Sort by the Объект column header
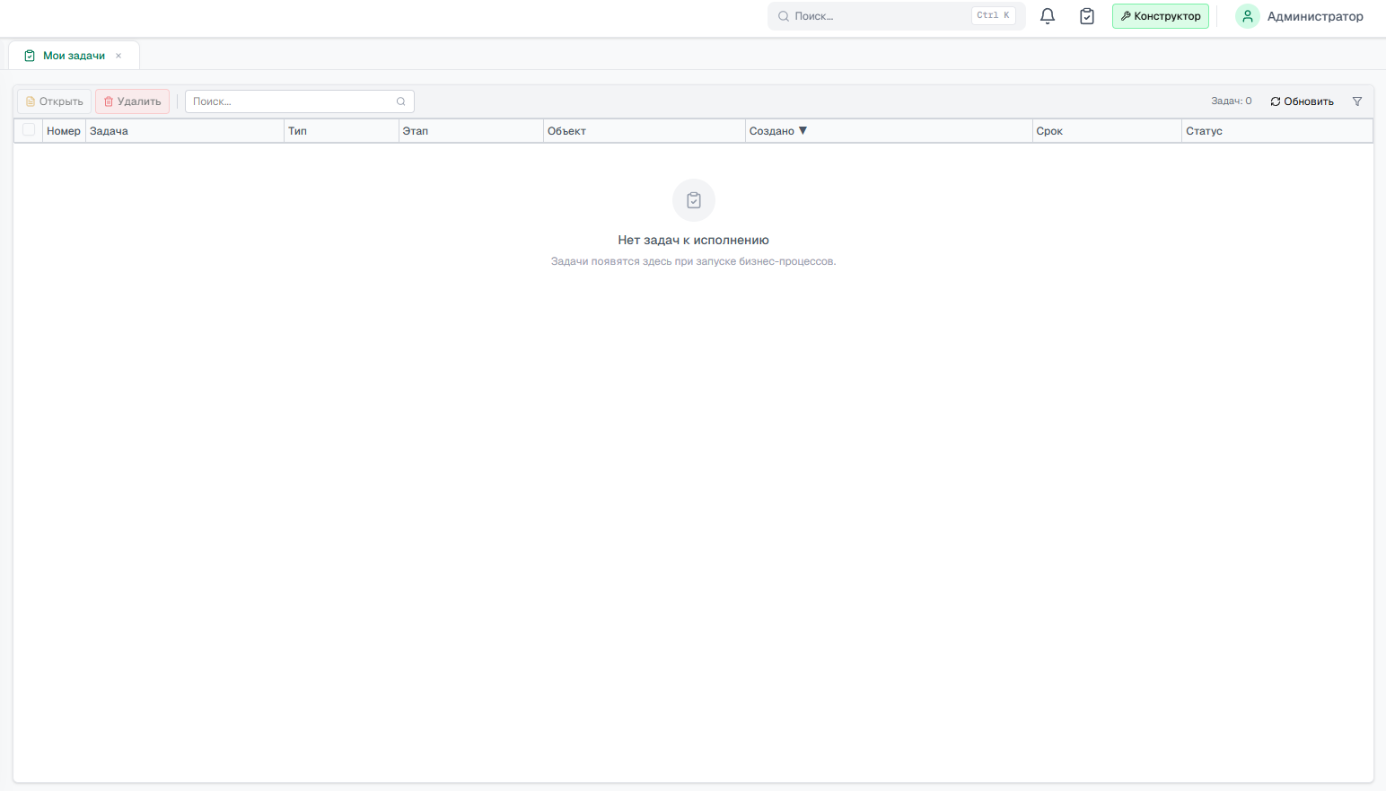This screenshot has height=791, width=1386. click(x=644, y=131)
